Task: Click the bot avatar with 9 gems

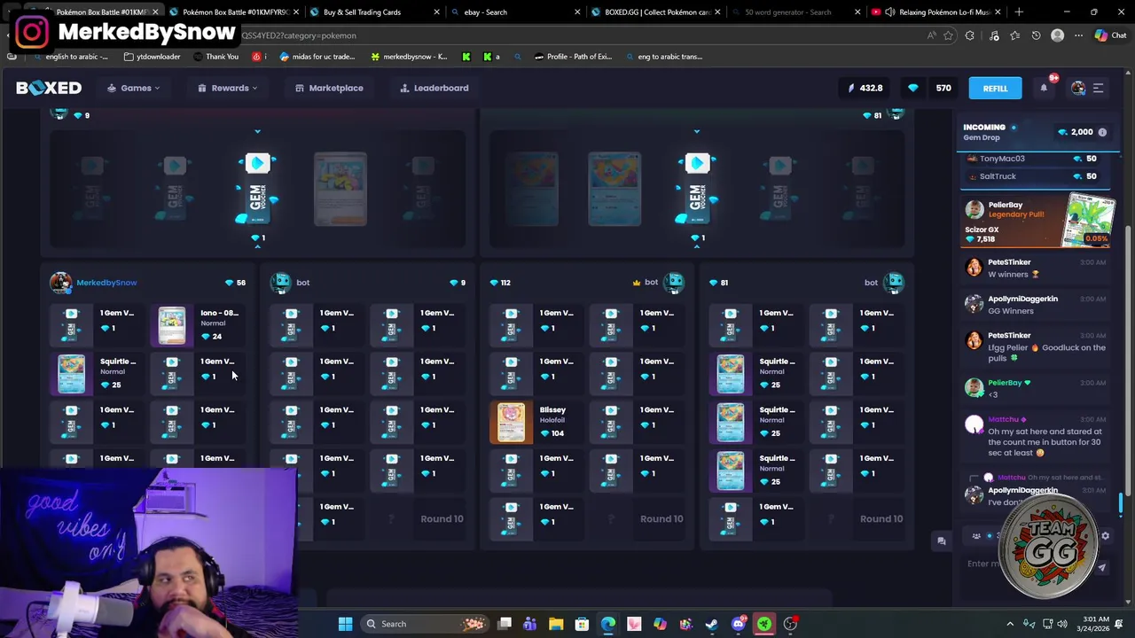Action: click(281, 283)
